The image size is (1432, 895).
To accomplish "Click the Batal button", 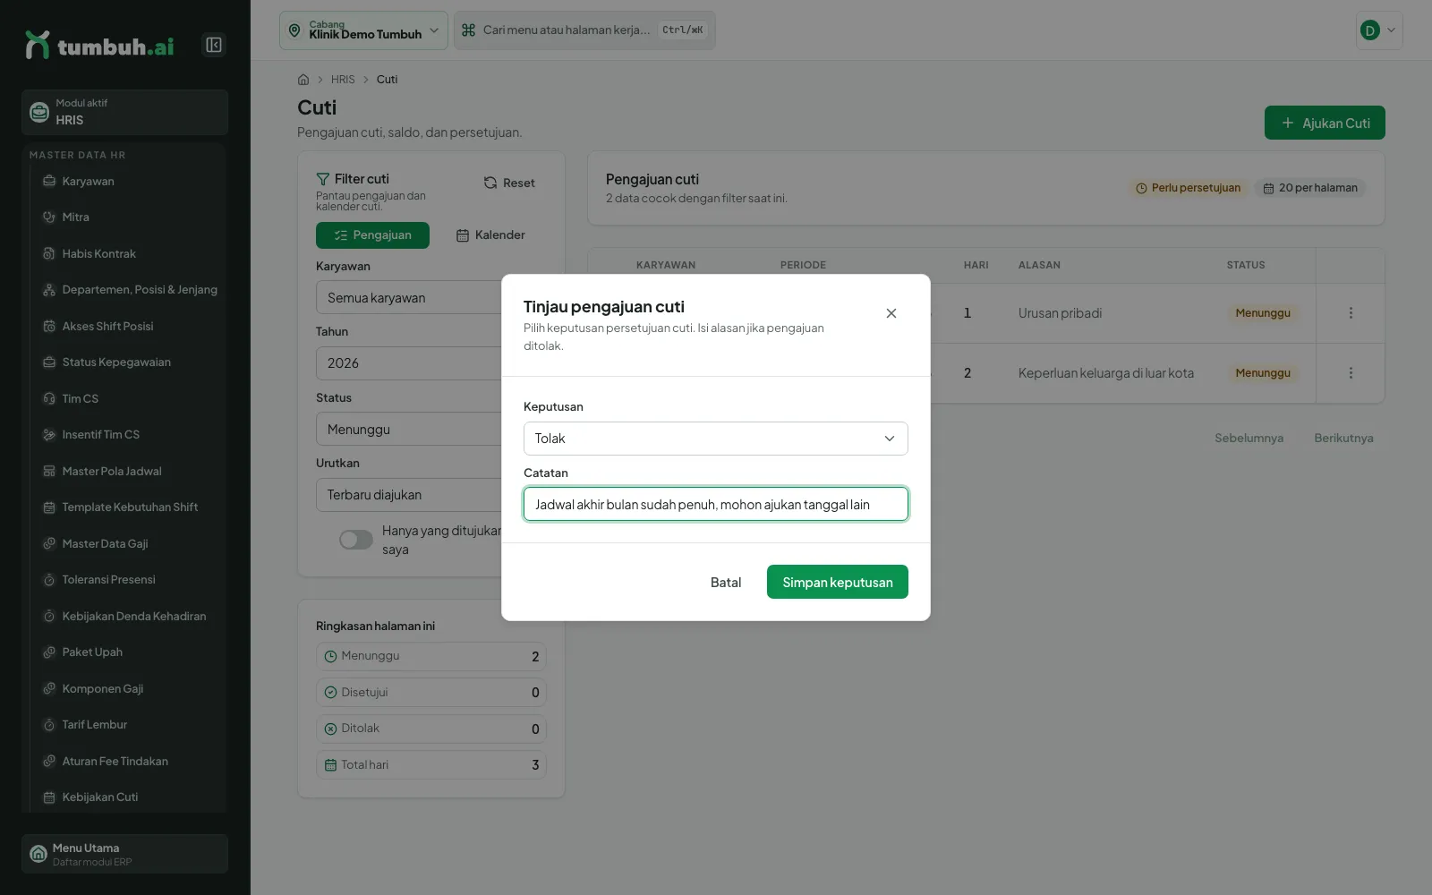I will click(x=726, y=582).
